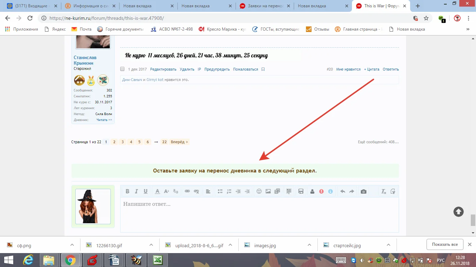Open the insert block menu in editor
The height and width of the screenshot is (267, 476).
coord(289,191)
